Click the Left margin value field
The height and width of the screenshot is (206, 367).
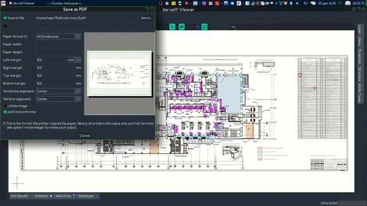[x=52, y=60]
